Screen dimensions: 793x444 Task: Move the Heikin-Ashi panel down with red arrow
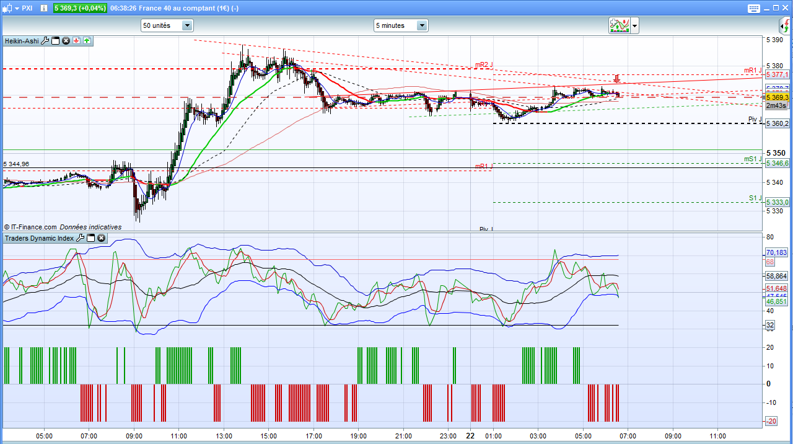(76, 41)
